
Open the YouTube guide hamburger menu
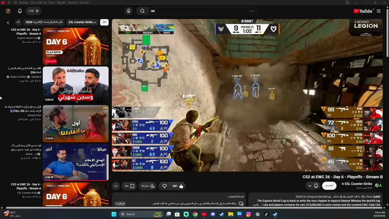tap(379, 11)
